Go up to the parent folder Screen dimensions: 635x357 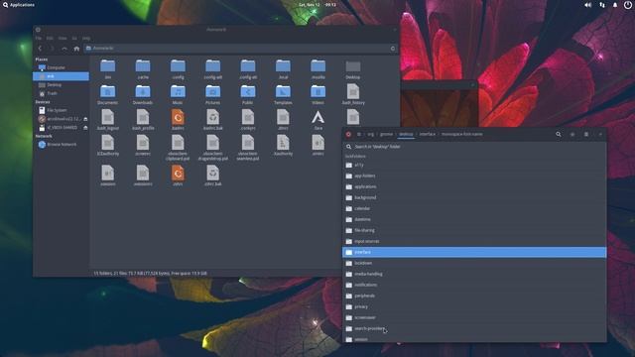point(64,49)
